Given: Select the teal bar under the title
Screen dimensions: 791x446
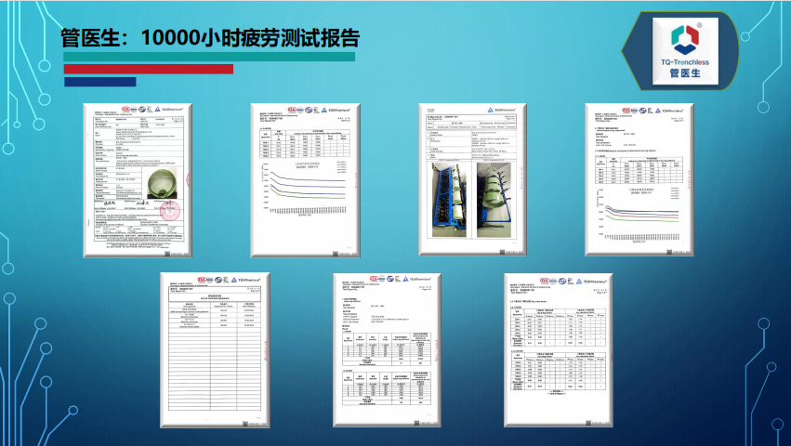Looking at the screenshot, I should pos(209,57).
